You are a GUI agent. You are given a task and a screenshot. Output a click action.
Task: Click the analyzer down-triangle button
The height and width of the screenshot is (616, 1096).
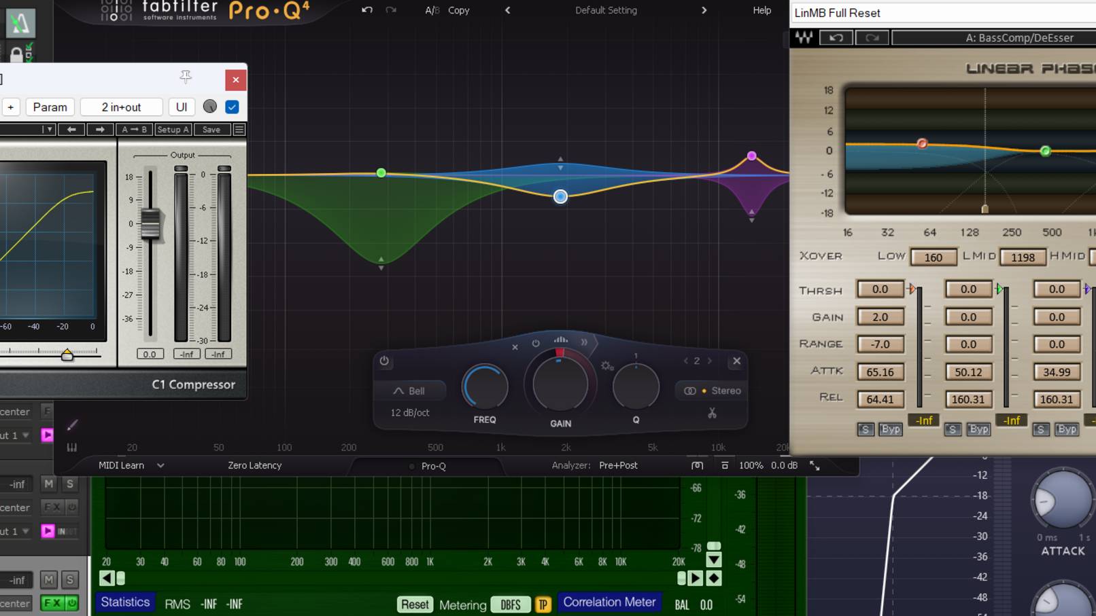click(714, 560)
